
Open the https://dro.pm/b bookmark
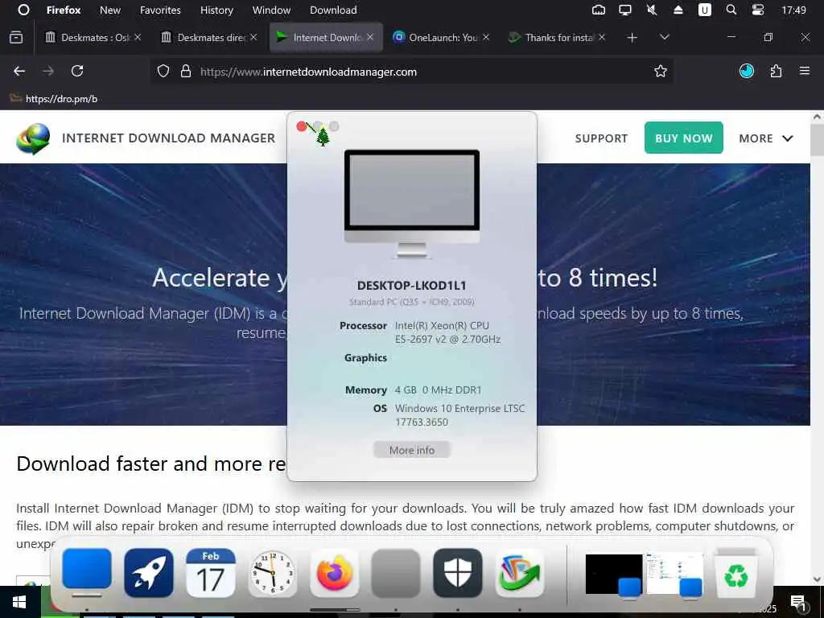(54, 99)
